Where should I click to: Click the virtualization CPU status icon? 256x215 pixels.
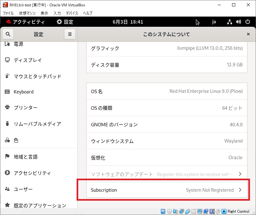tap(212, 211)
